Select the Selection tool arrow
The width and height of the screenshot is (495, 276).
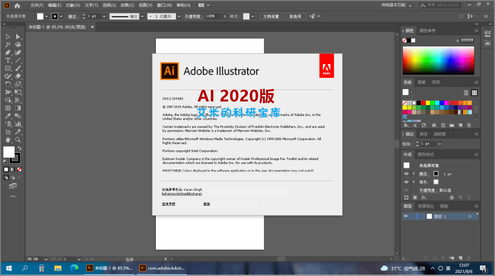tap(8, 37)
